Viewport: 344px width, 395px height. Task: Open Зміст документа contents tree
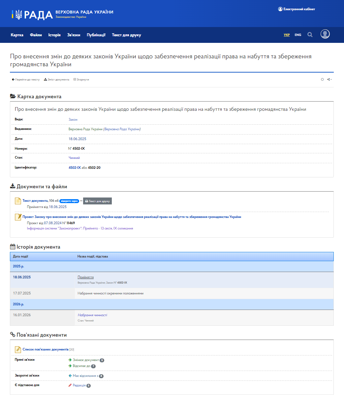tap(57, 79)
